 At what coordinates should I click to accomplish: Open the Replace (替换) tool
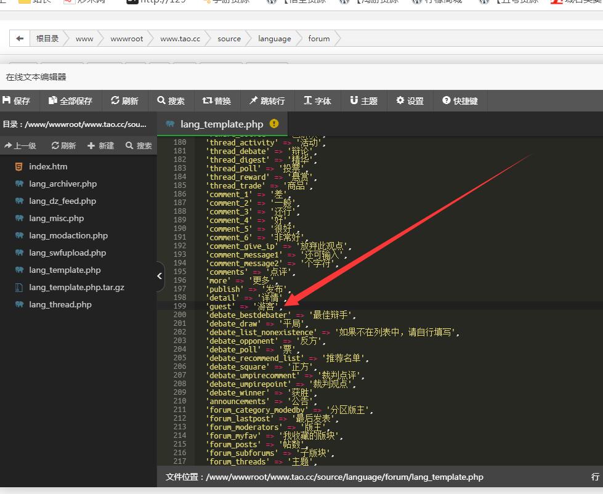click(x=217, y=101)
